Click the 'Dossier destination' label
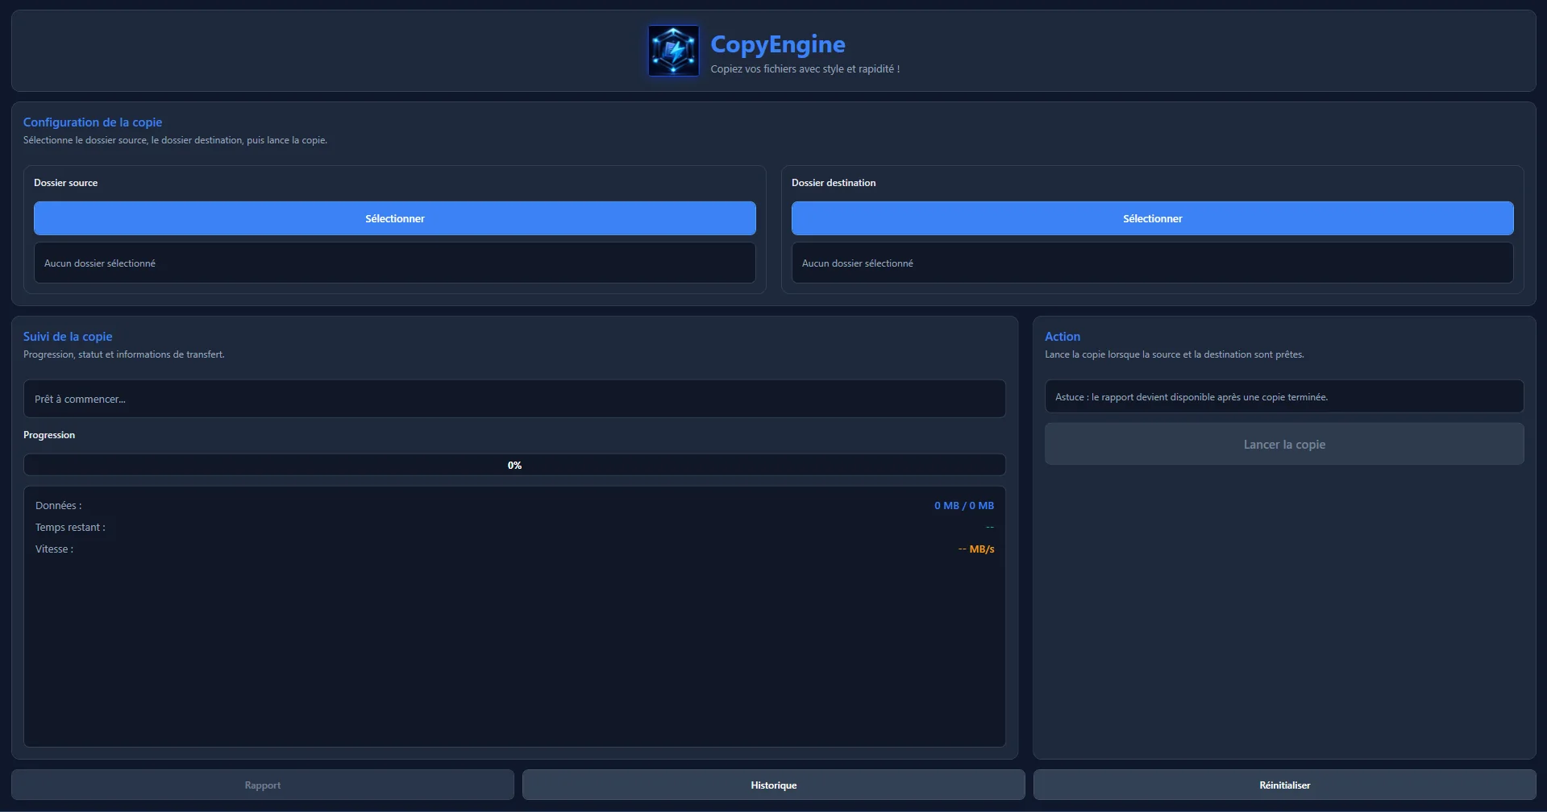This screenshot has width=1547, height=812. tap(834, 183)
